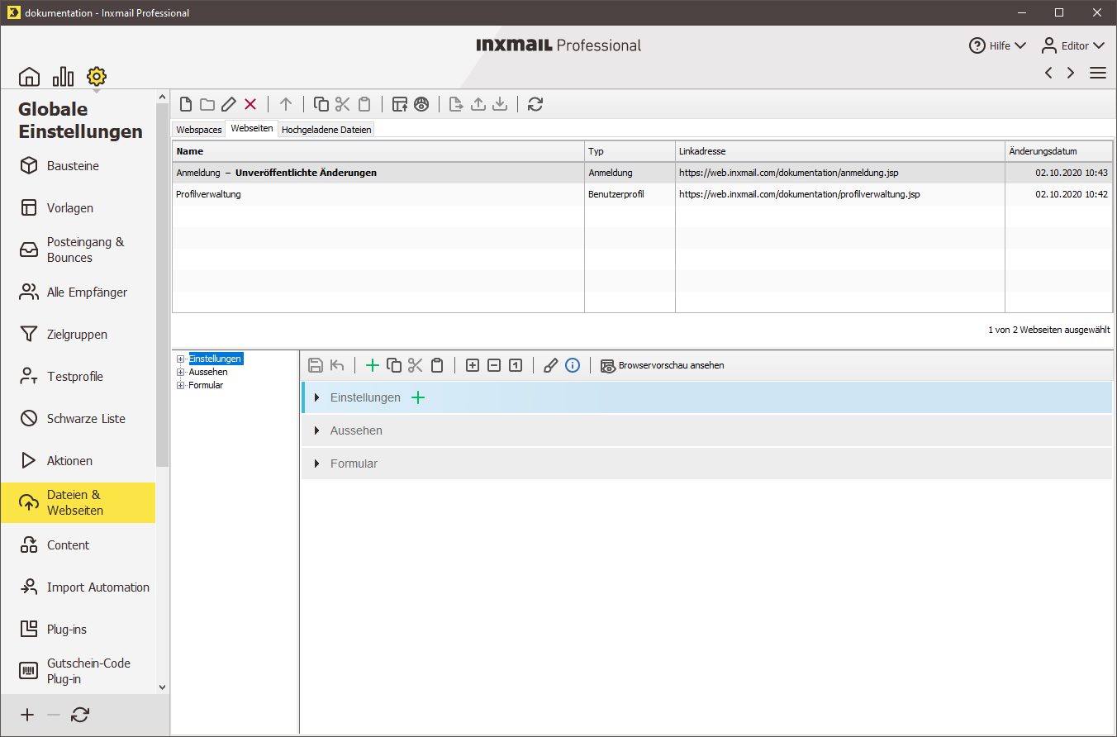Expand the Einstellungen section triangle
Viewport: 1117px width, 737px height.
[317, 397]
